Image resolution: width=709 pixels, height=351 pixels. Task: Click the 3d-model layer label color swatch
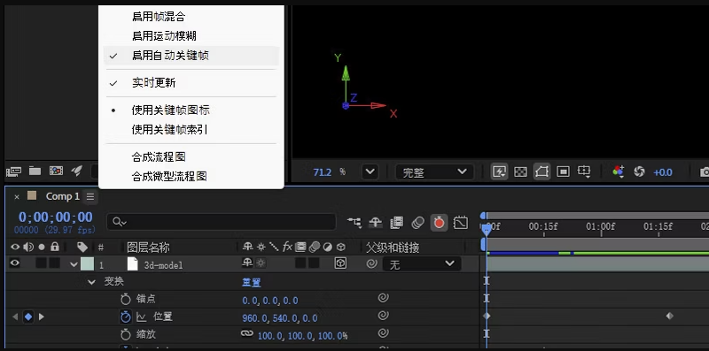coord(87,264)
